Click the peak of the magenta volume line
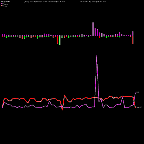144x144 pixels. pos(97,56)
